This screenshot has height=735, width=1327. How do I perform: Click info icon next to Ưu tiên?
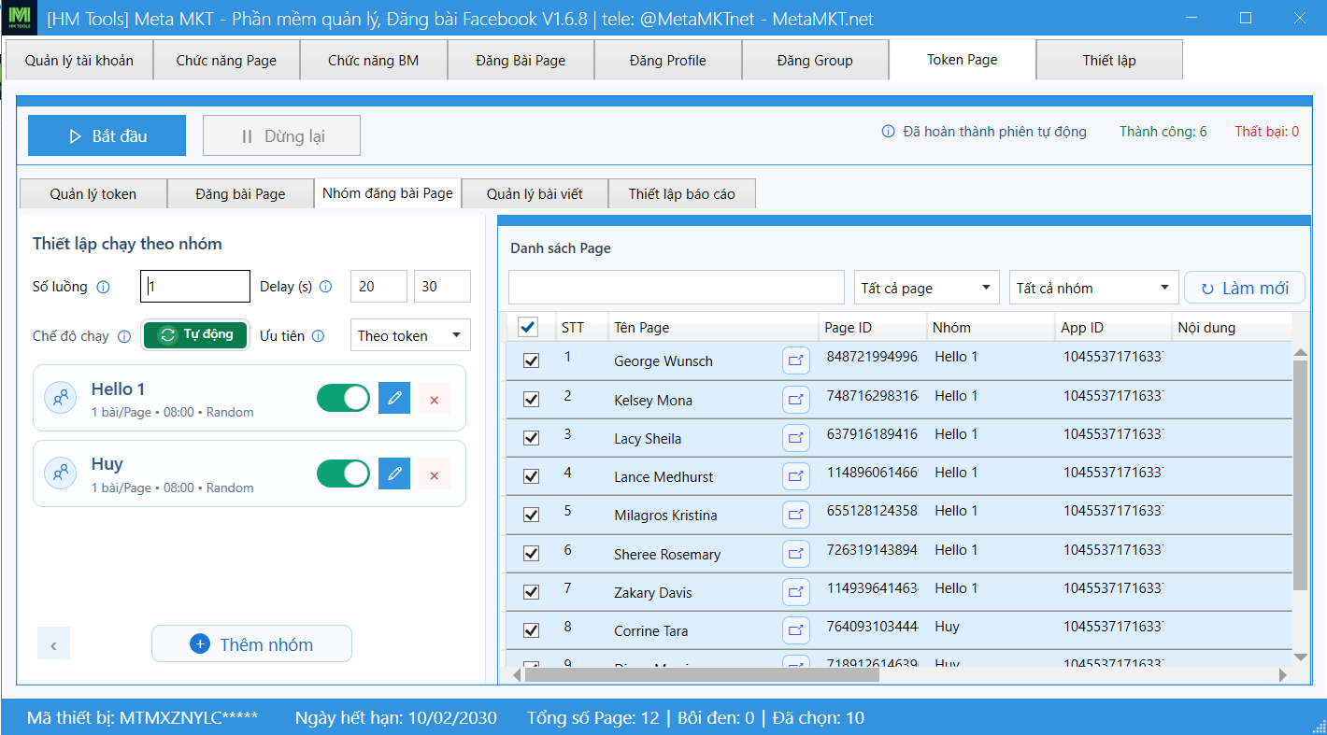[318, 336]
